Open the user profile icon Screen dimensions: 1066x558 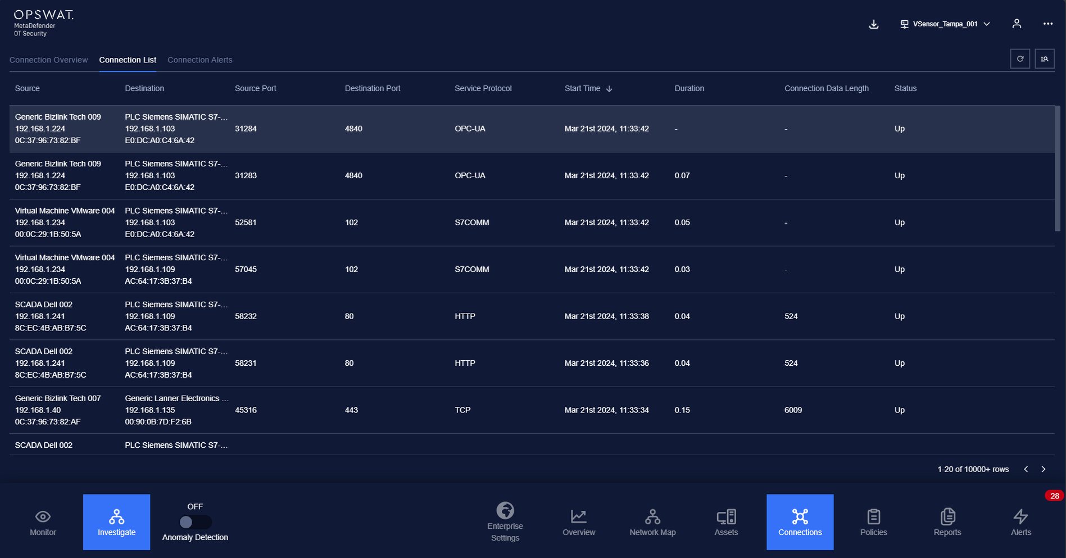pos(1017,24)
